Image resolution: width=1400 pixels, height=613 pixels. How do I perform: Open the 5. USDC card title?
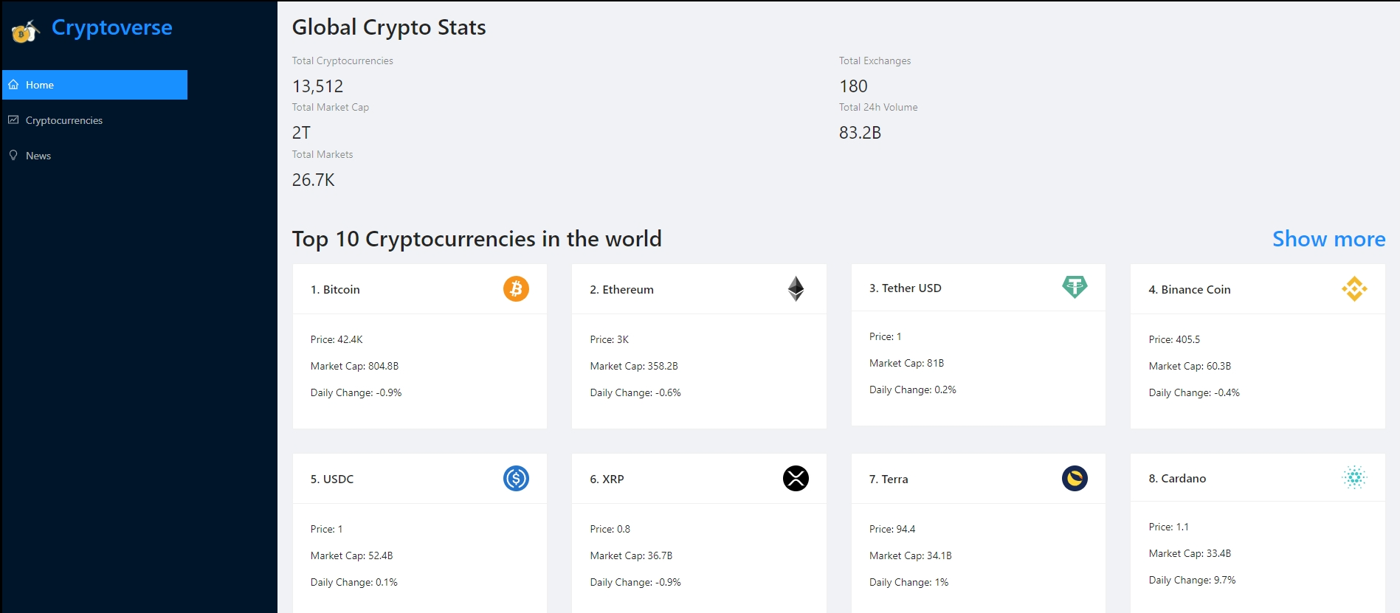click(x=332, y=479)
